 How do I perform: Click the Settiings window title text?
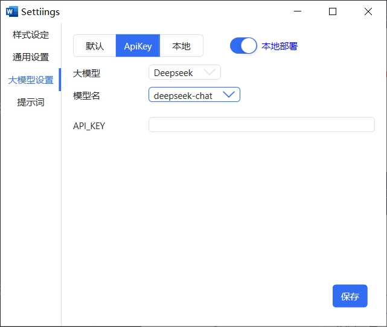click(40, 12)
